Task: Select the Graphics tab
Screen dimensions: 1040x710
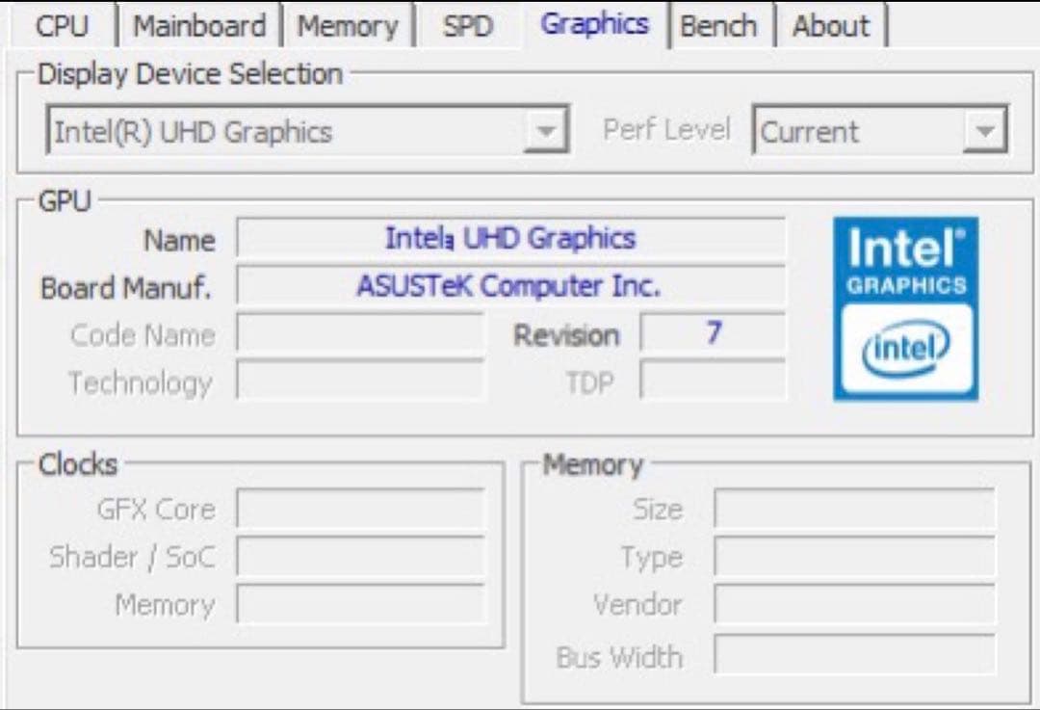Action: [x=594, y=26]
